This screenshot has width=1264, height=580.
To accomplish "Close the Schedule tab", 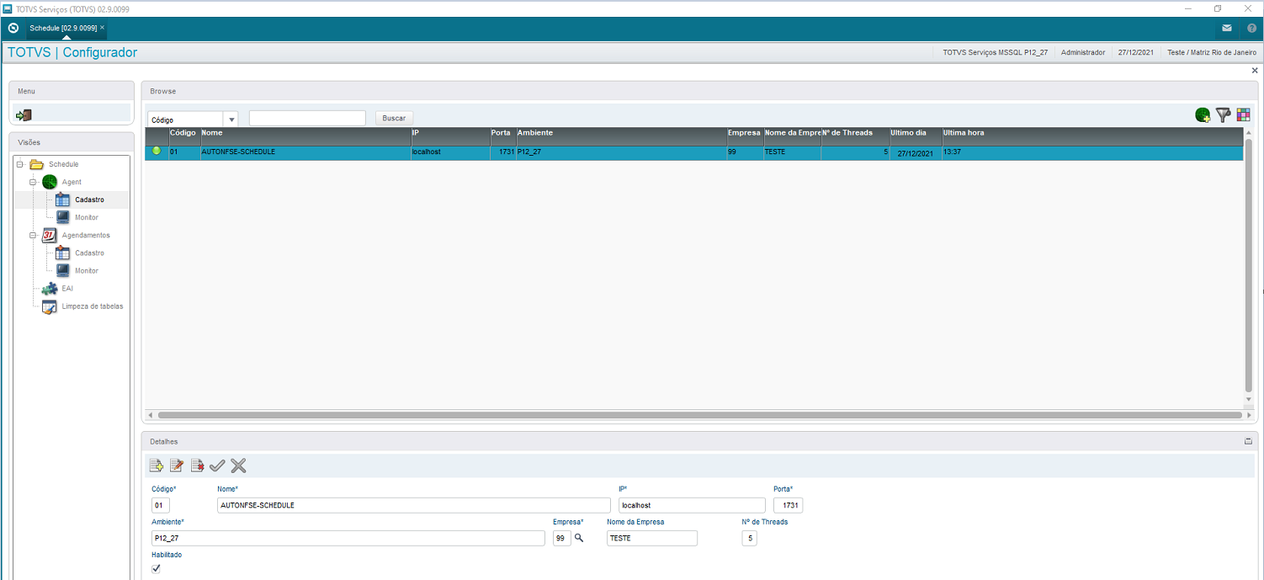I will 103,28.
